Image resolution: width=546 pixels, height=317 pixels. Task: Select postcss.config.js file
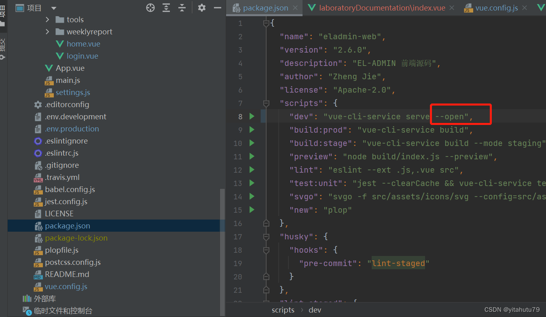click(73, 262)
